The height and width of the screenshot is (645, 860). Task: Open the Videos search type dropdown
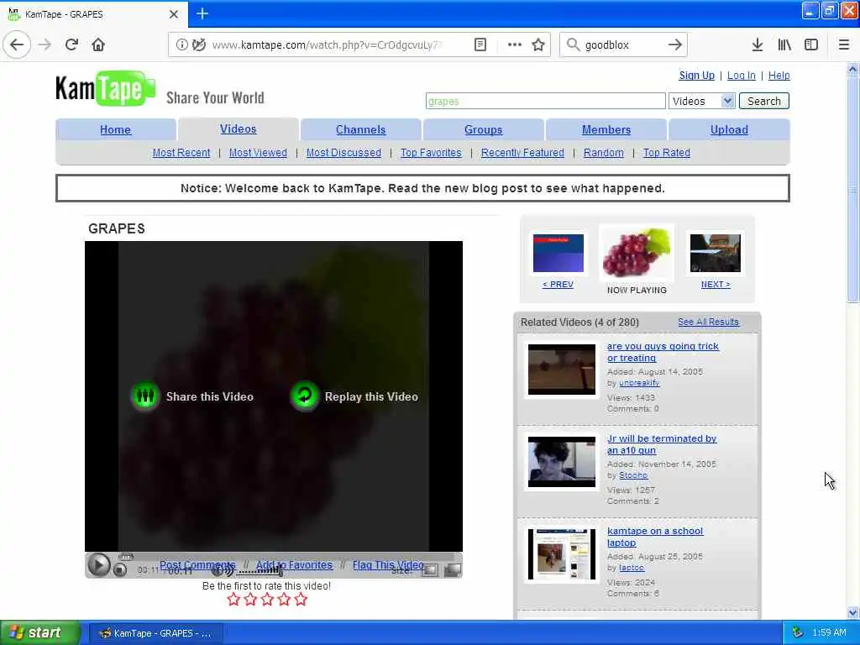coord(701,101)
